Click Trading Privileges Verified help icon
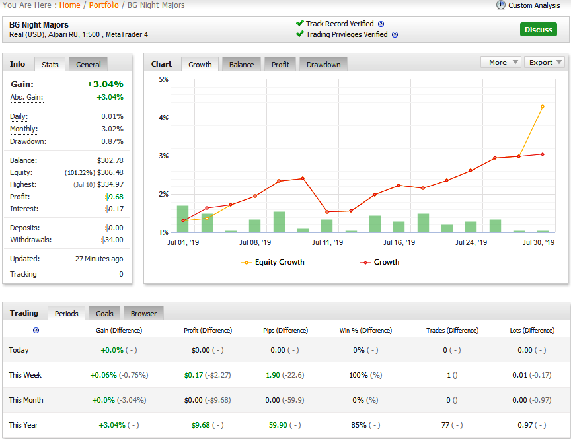The width and height of the screenshot is (571, 439). point(395,34)
